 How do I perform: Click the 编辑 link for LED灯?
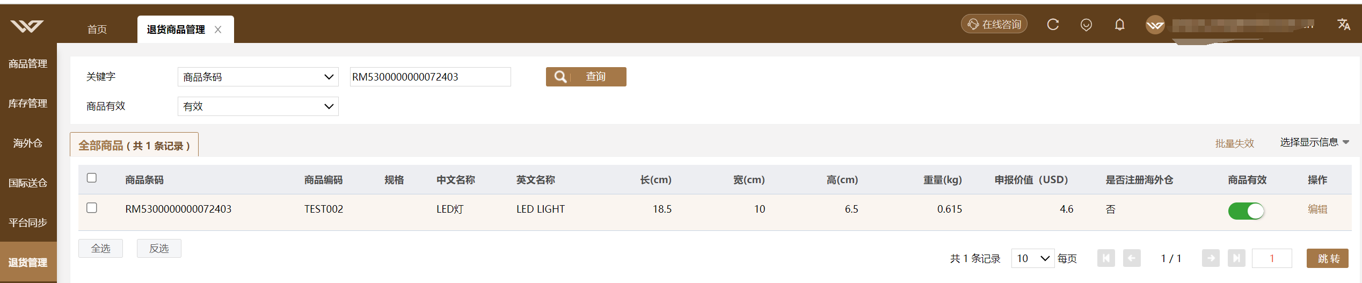tap(1317, 209)
